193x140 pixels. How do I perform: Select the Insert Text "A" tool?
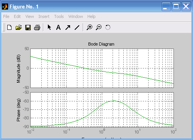(x=58, y=28)
